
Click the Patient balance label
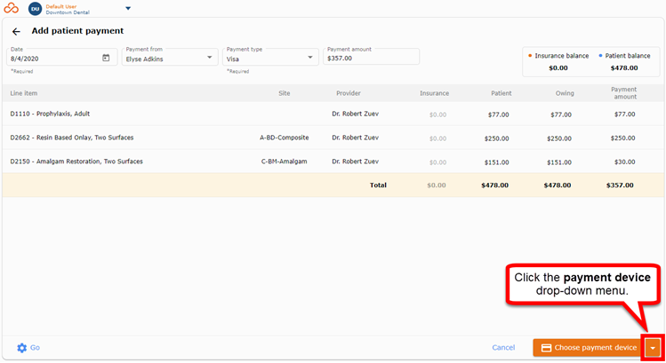[628, 56]
